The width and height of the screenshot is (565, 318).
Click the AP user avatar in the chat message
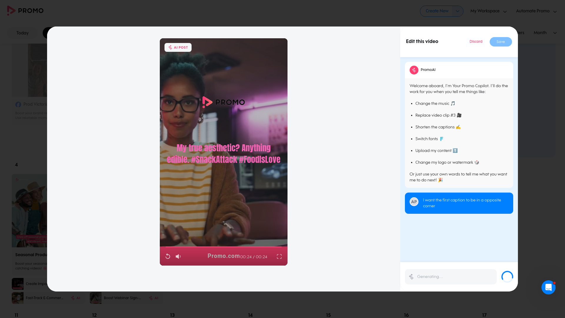point(414,202)
